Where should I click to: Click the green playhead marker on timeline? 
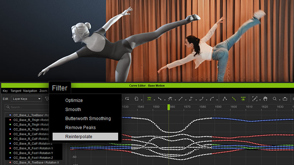point(168,107)
